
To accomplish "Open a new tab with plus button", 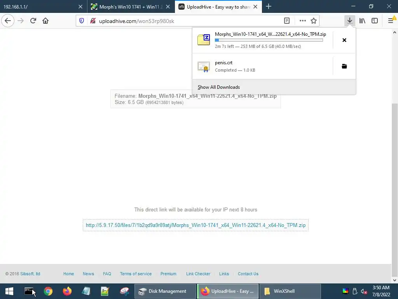I will coord(269,7).
